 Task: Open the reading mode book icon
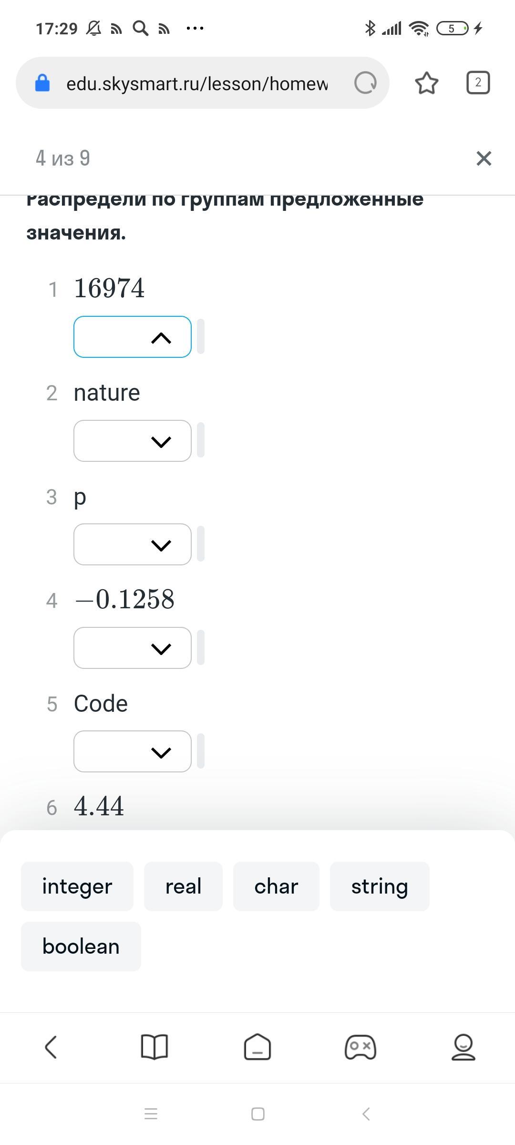click(154, 1047)
